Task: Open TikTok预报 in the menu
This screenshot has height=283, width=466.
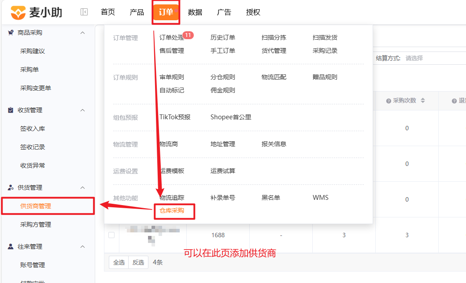Action: (x=175, y=117)
